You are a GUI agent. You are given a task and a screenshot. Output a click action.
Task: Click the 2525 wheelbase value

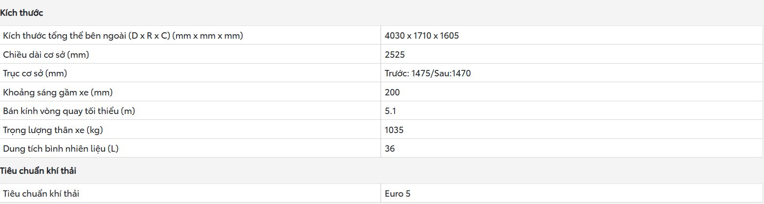(395, 55)
